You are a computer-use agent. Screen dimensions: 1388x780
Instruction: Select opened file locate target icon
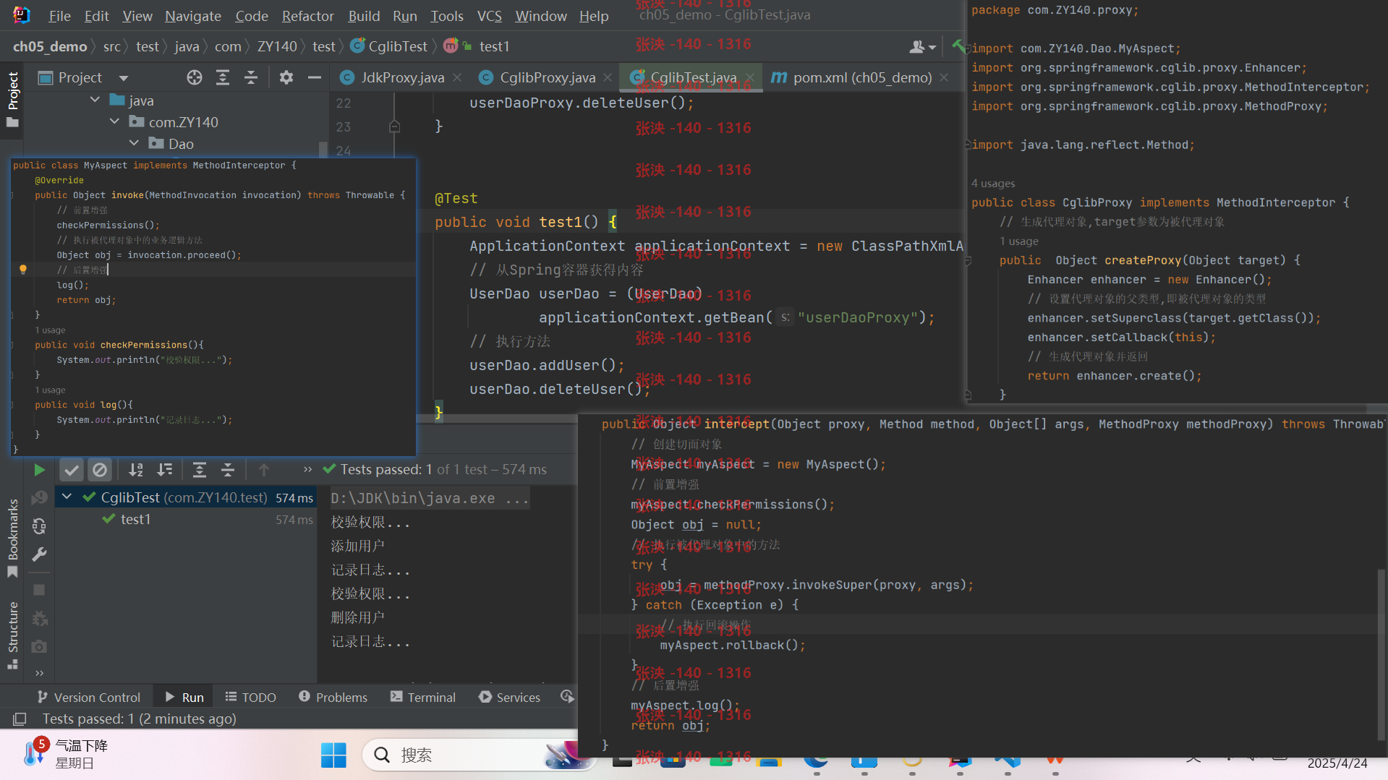pos(194,77)
